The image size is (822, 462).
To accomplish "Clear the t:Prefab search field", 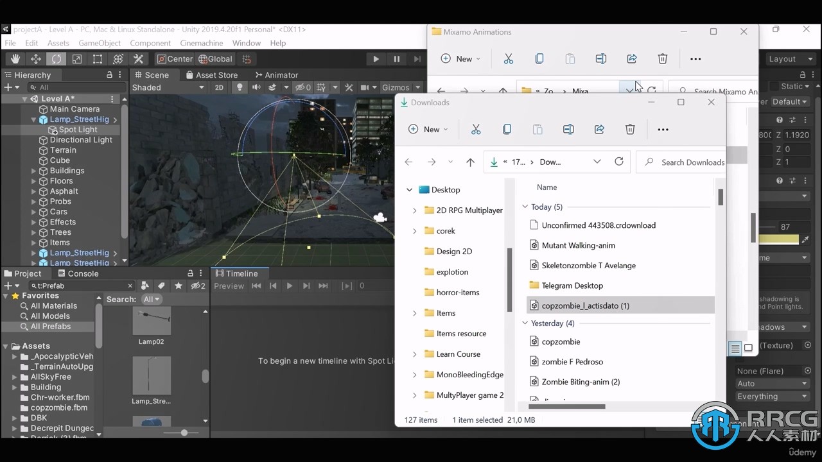I will pos(130,286).
